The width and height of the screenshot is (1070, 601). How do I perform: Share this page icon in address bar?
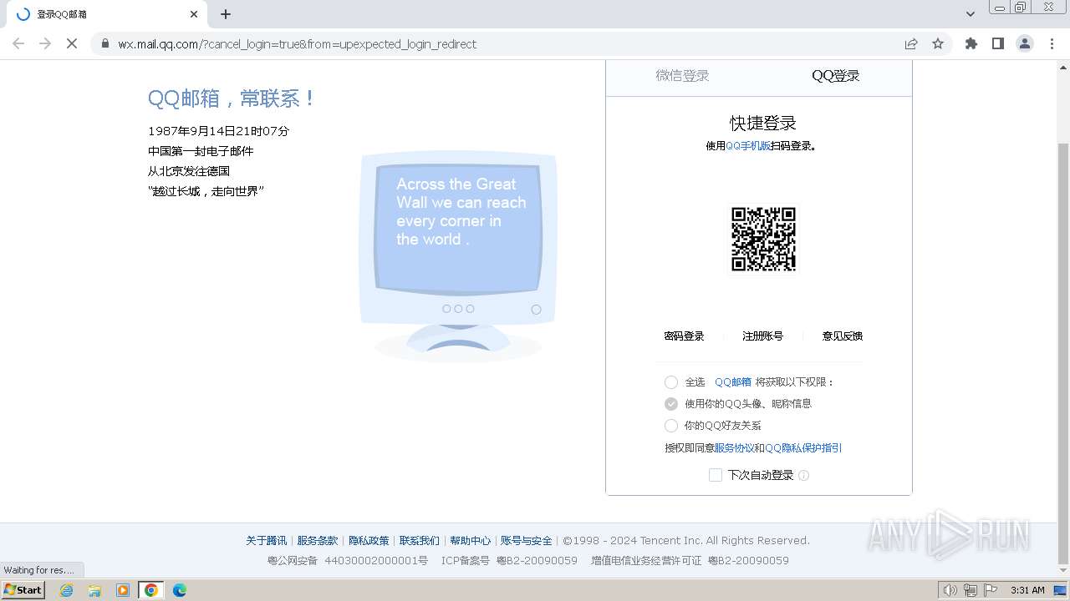tap(911, 43)
